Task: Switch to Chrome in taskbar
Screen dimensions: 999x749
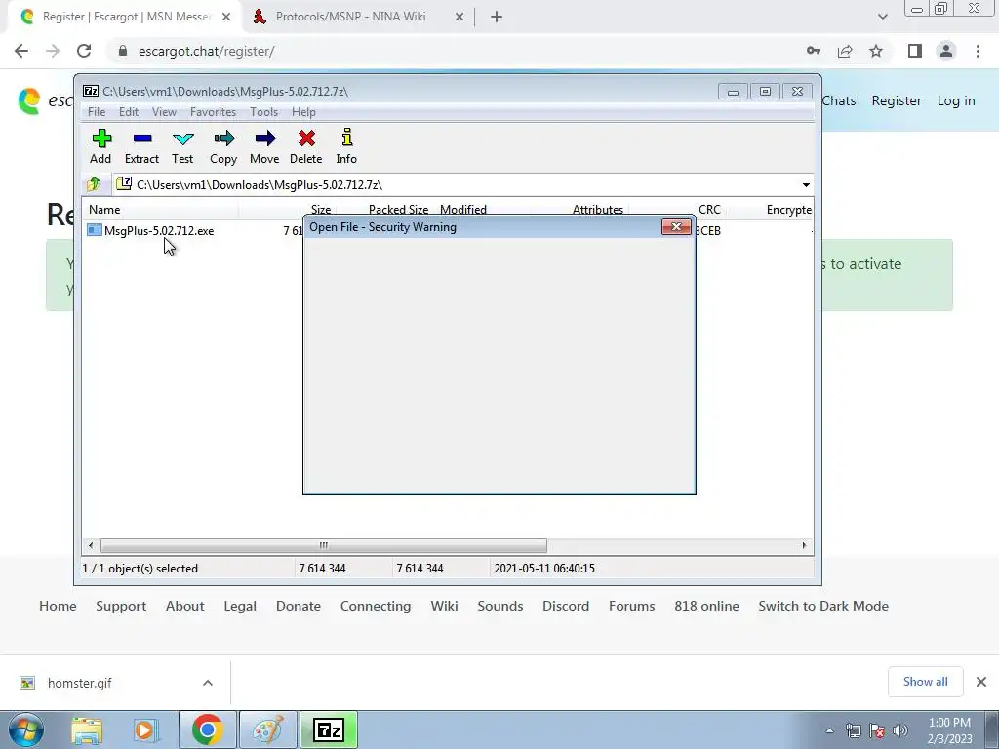Action: coord(207,729)
